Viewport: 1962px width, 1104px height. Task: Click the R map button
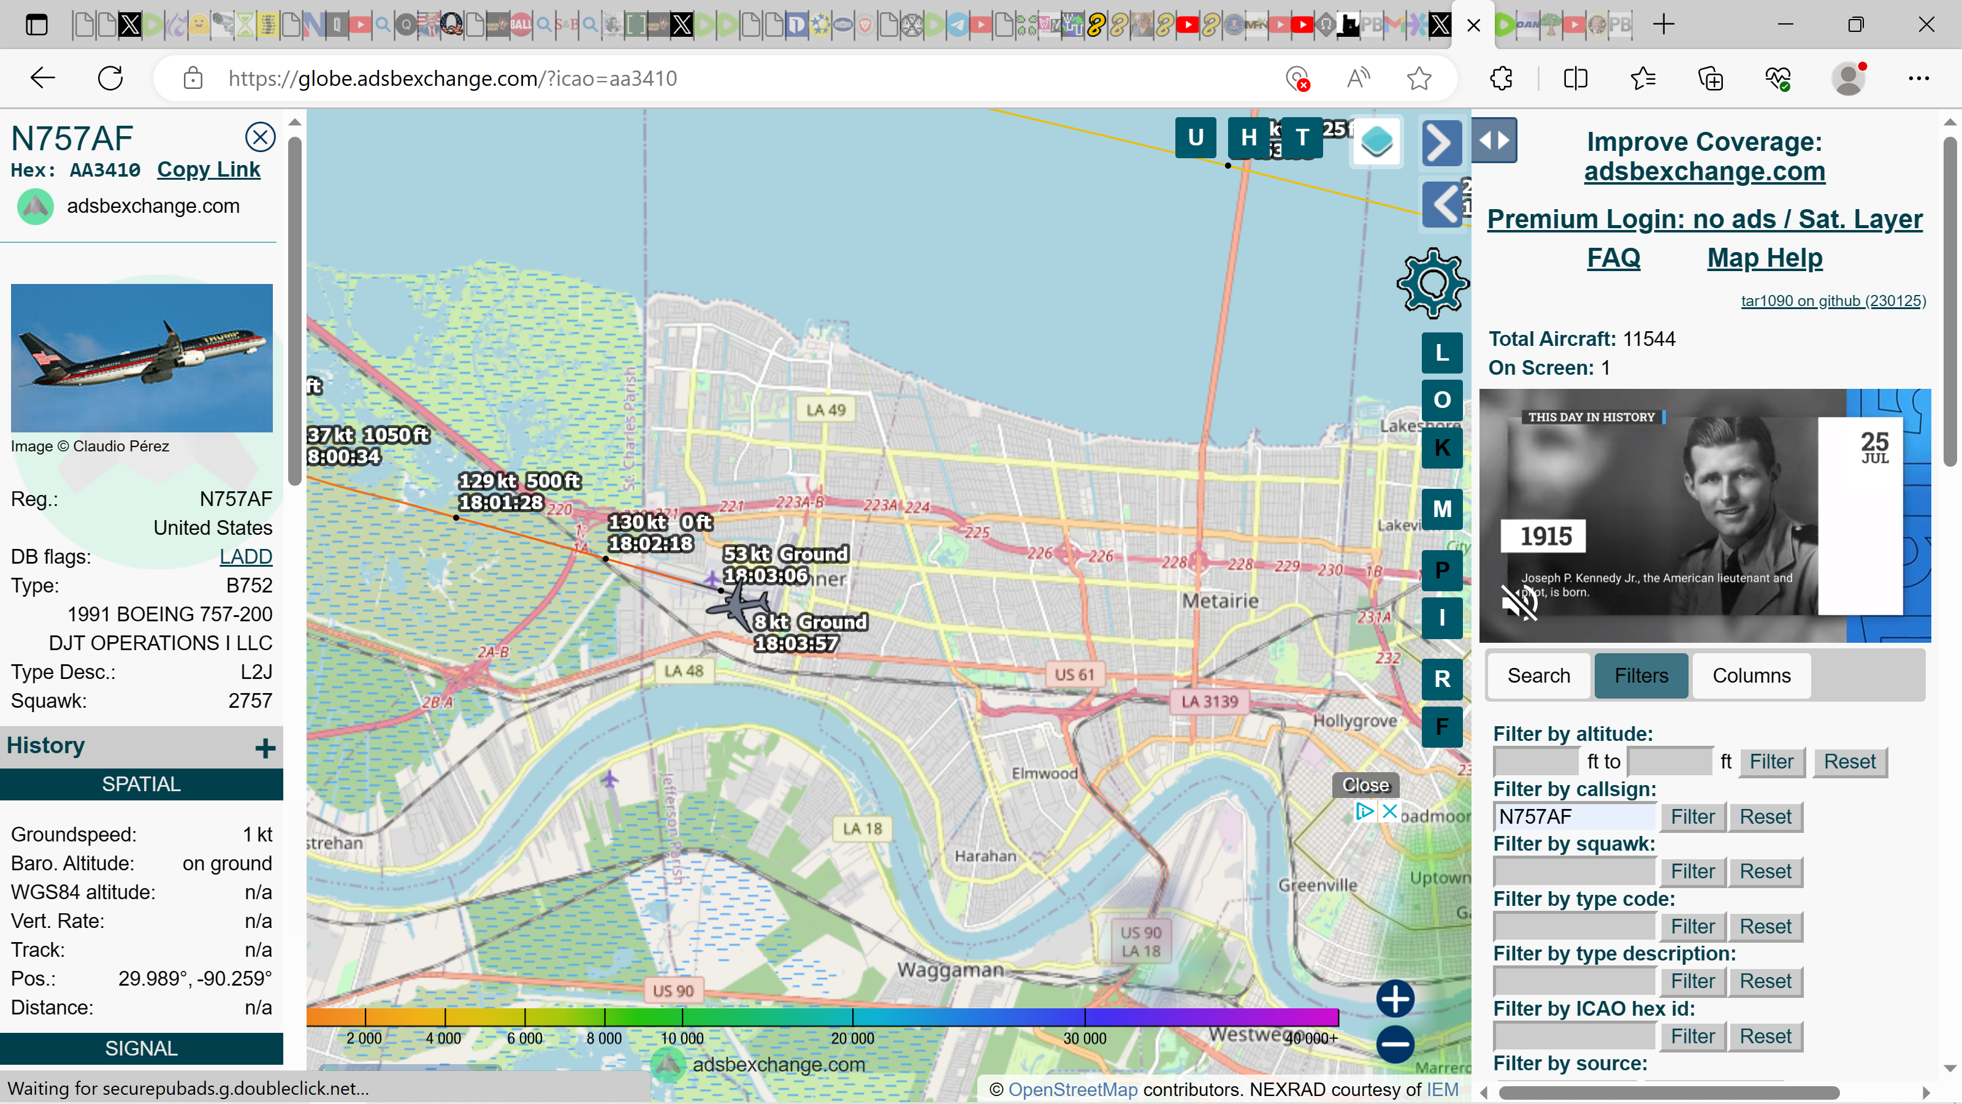coord(1442,679)
